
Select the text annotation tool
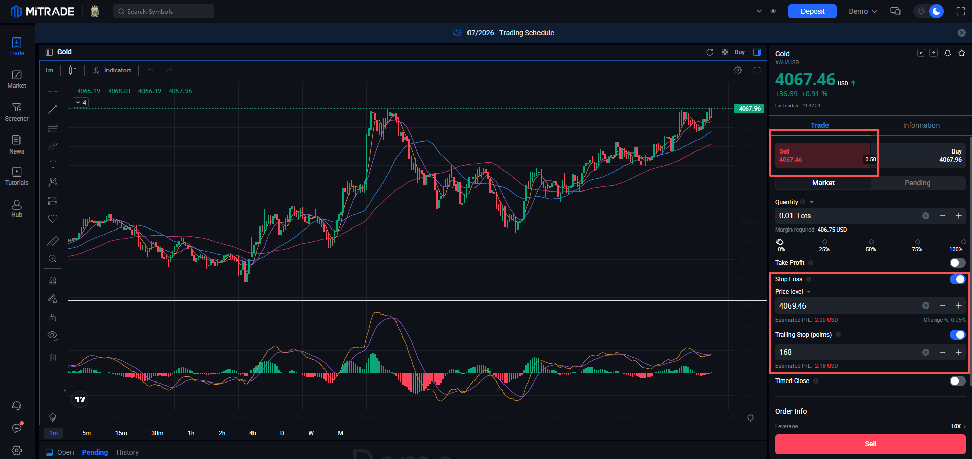point(53,164)
